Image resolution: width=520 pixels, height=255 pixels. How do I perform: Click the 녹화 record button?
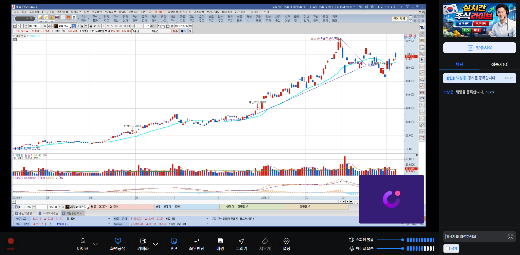pyautogui.click(x=11, y=241)
